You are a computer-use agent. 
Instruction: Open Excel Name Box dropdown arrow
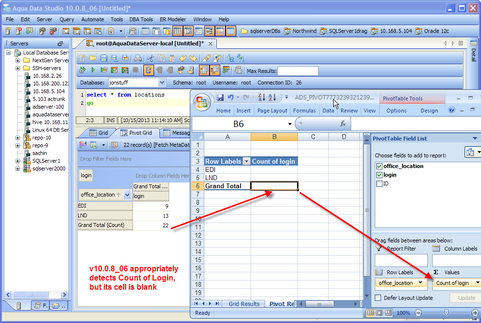290,124
